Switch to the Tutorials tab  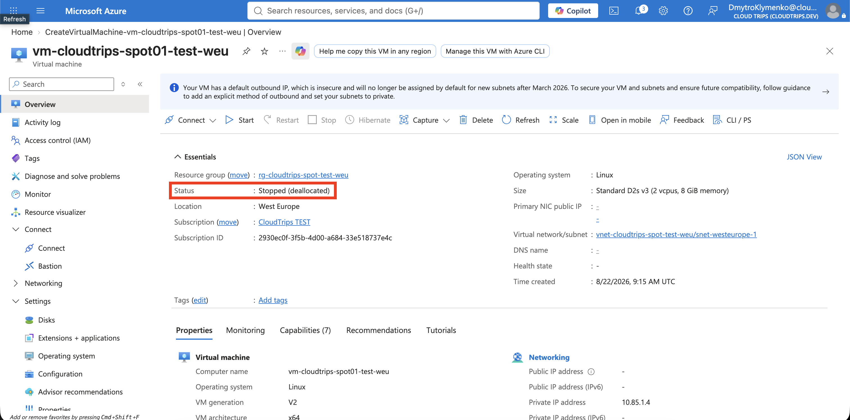pos(441,330)
